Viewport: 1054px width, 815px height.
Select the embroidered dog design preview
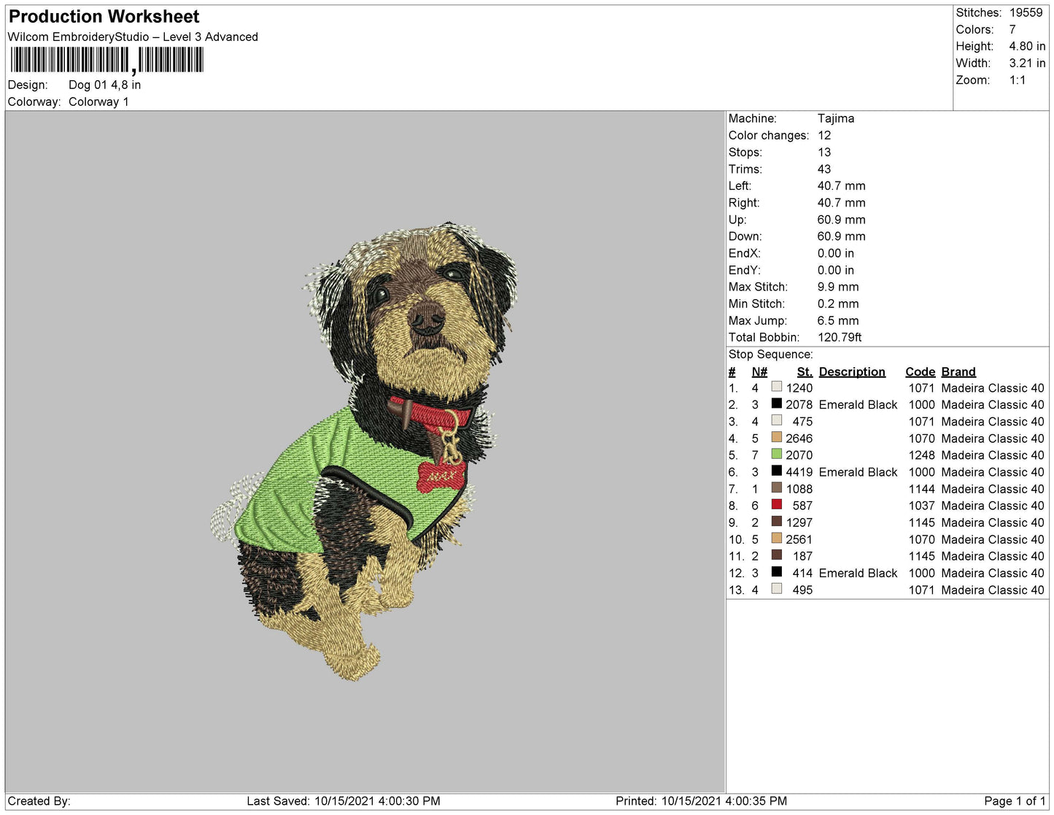coord(363,452)
